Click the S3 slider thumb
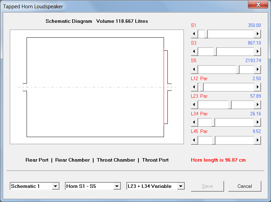The image size is (271, 202). [x=215, y=51]
